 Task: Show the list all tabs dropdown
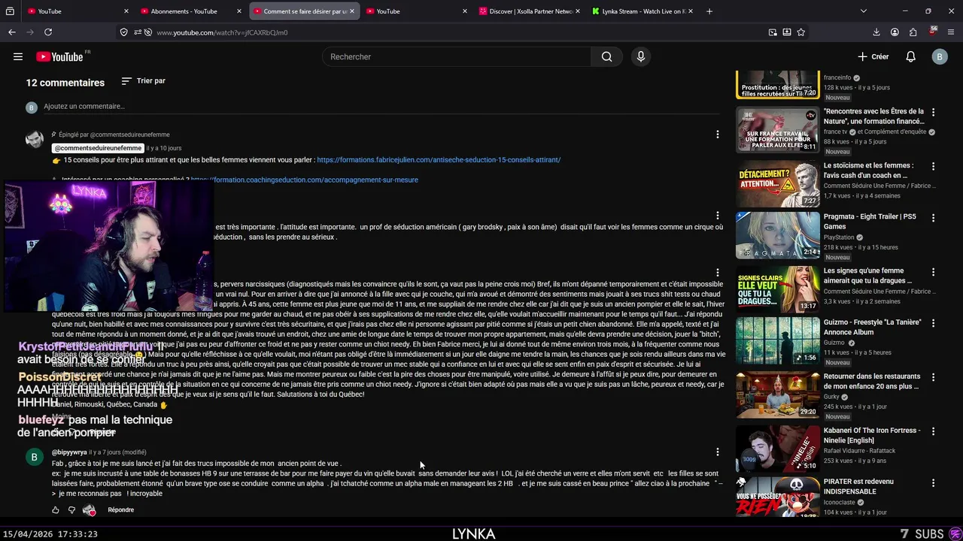(x=863, y=11)
